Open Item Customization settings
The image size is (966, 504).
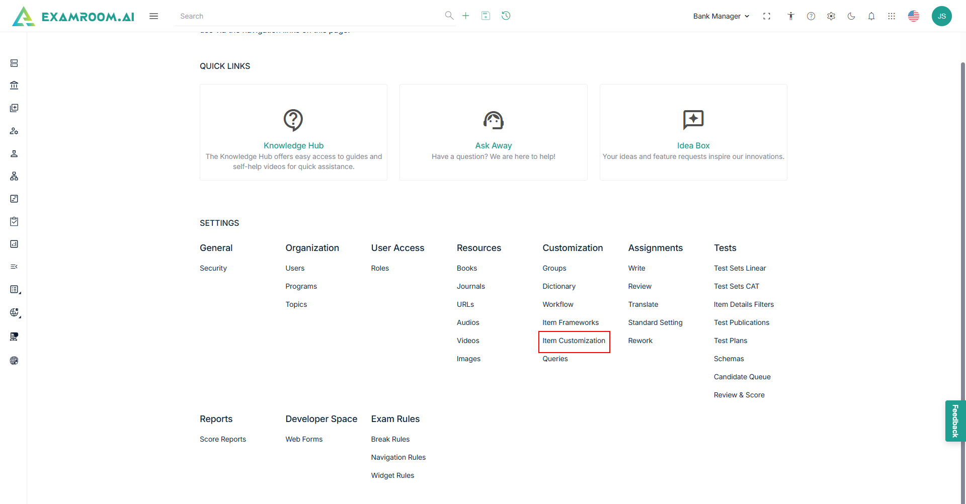[x=574, y=341]
